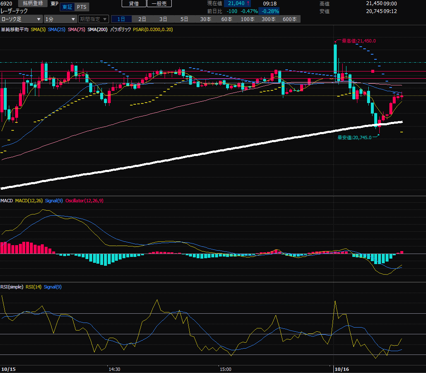The image size is (426, 373).
Task: Click the 貸借 button
Action: [134, 3]
